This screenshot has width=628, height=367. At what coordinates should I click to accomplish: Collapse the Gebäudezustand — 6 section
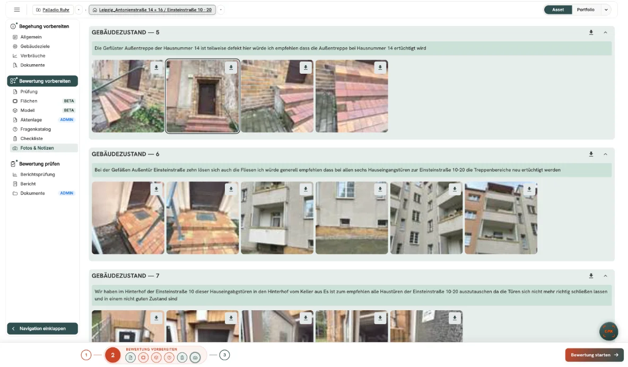click(605, 154)
